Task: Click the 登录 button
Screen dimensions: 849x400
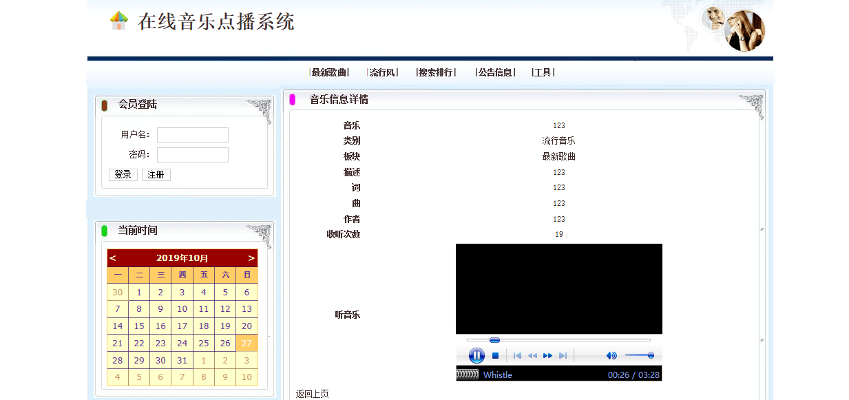Action: coord(123,175)
